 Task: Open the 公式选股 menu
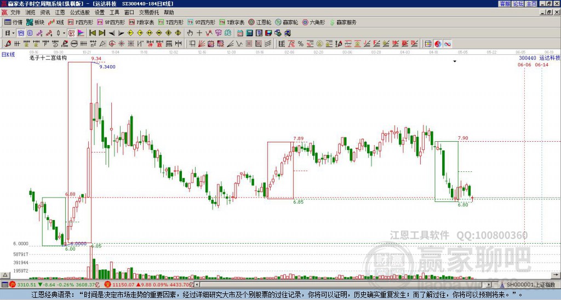[80, 13]
